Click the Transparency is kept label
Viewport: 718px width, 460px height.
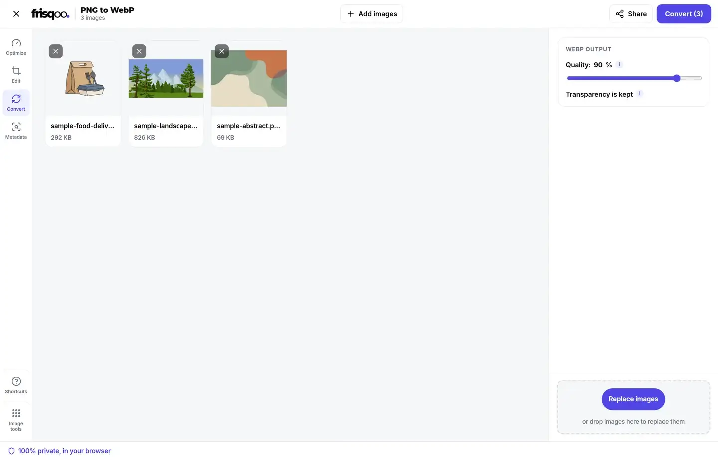click(x=599, y=94)
